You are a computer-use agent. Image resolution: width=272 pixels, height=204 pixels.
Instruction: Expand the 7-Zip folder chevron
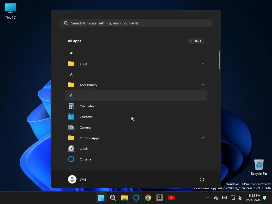(202, 63)
